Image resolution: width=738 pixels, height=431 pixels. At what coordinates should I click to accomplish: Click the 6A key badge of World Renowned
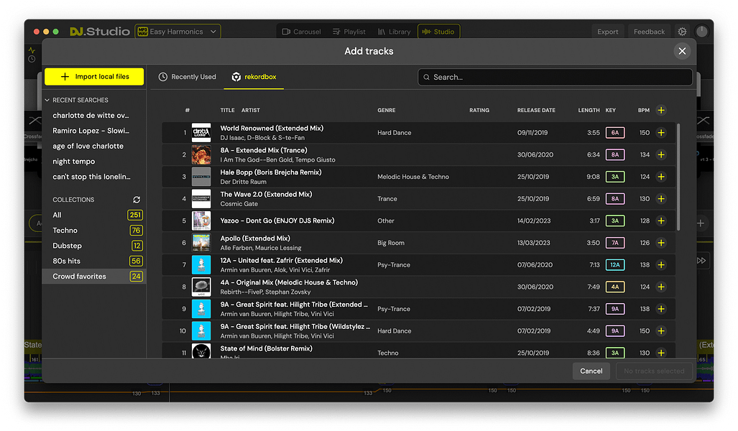pos(614,133)
